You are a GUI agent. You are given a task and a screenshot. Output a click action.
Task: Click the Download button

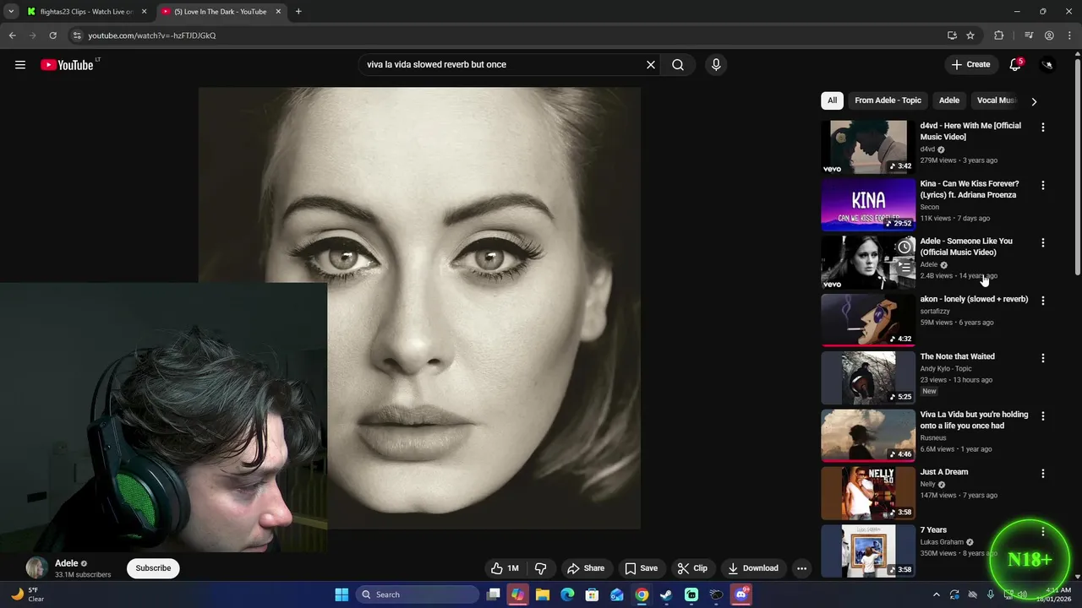pyautogui.click(x=753, y=568)
